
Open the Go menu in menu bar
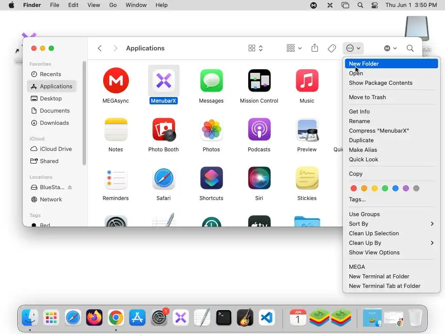click(x=113, y=5)
